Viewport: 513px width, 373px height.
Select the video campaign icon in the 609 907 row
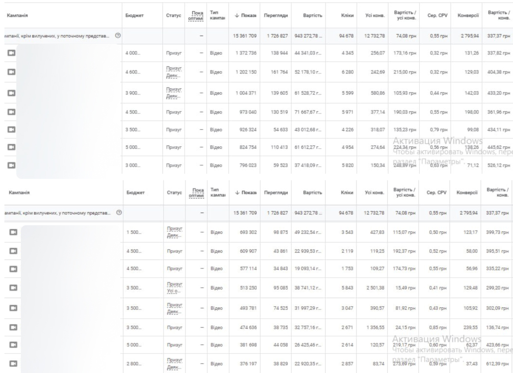(13, 251)
